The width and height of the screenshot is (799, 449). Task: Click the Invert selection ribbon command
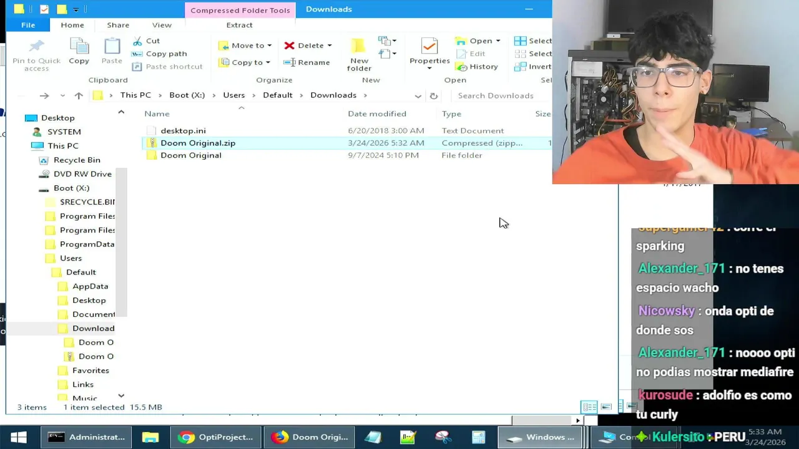[532, 67]
